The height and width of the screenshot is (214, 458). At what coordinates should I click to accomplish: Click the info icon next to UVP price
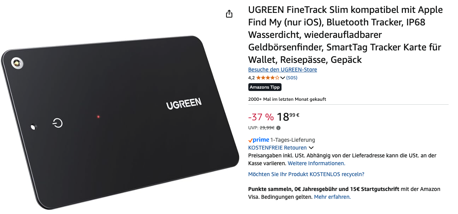point(278,128)
